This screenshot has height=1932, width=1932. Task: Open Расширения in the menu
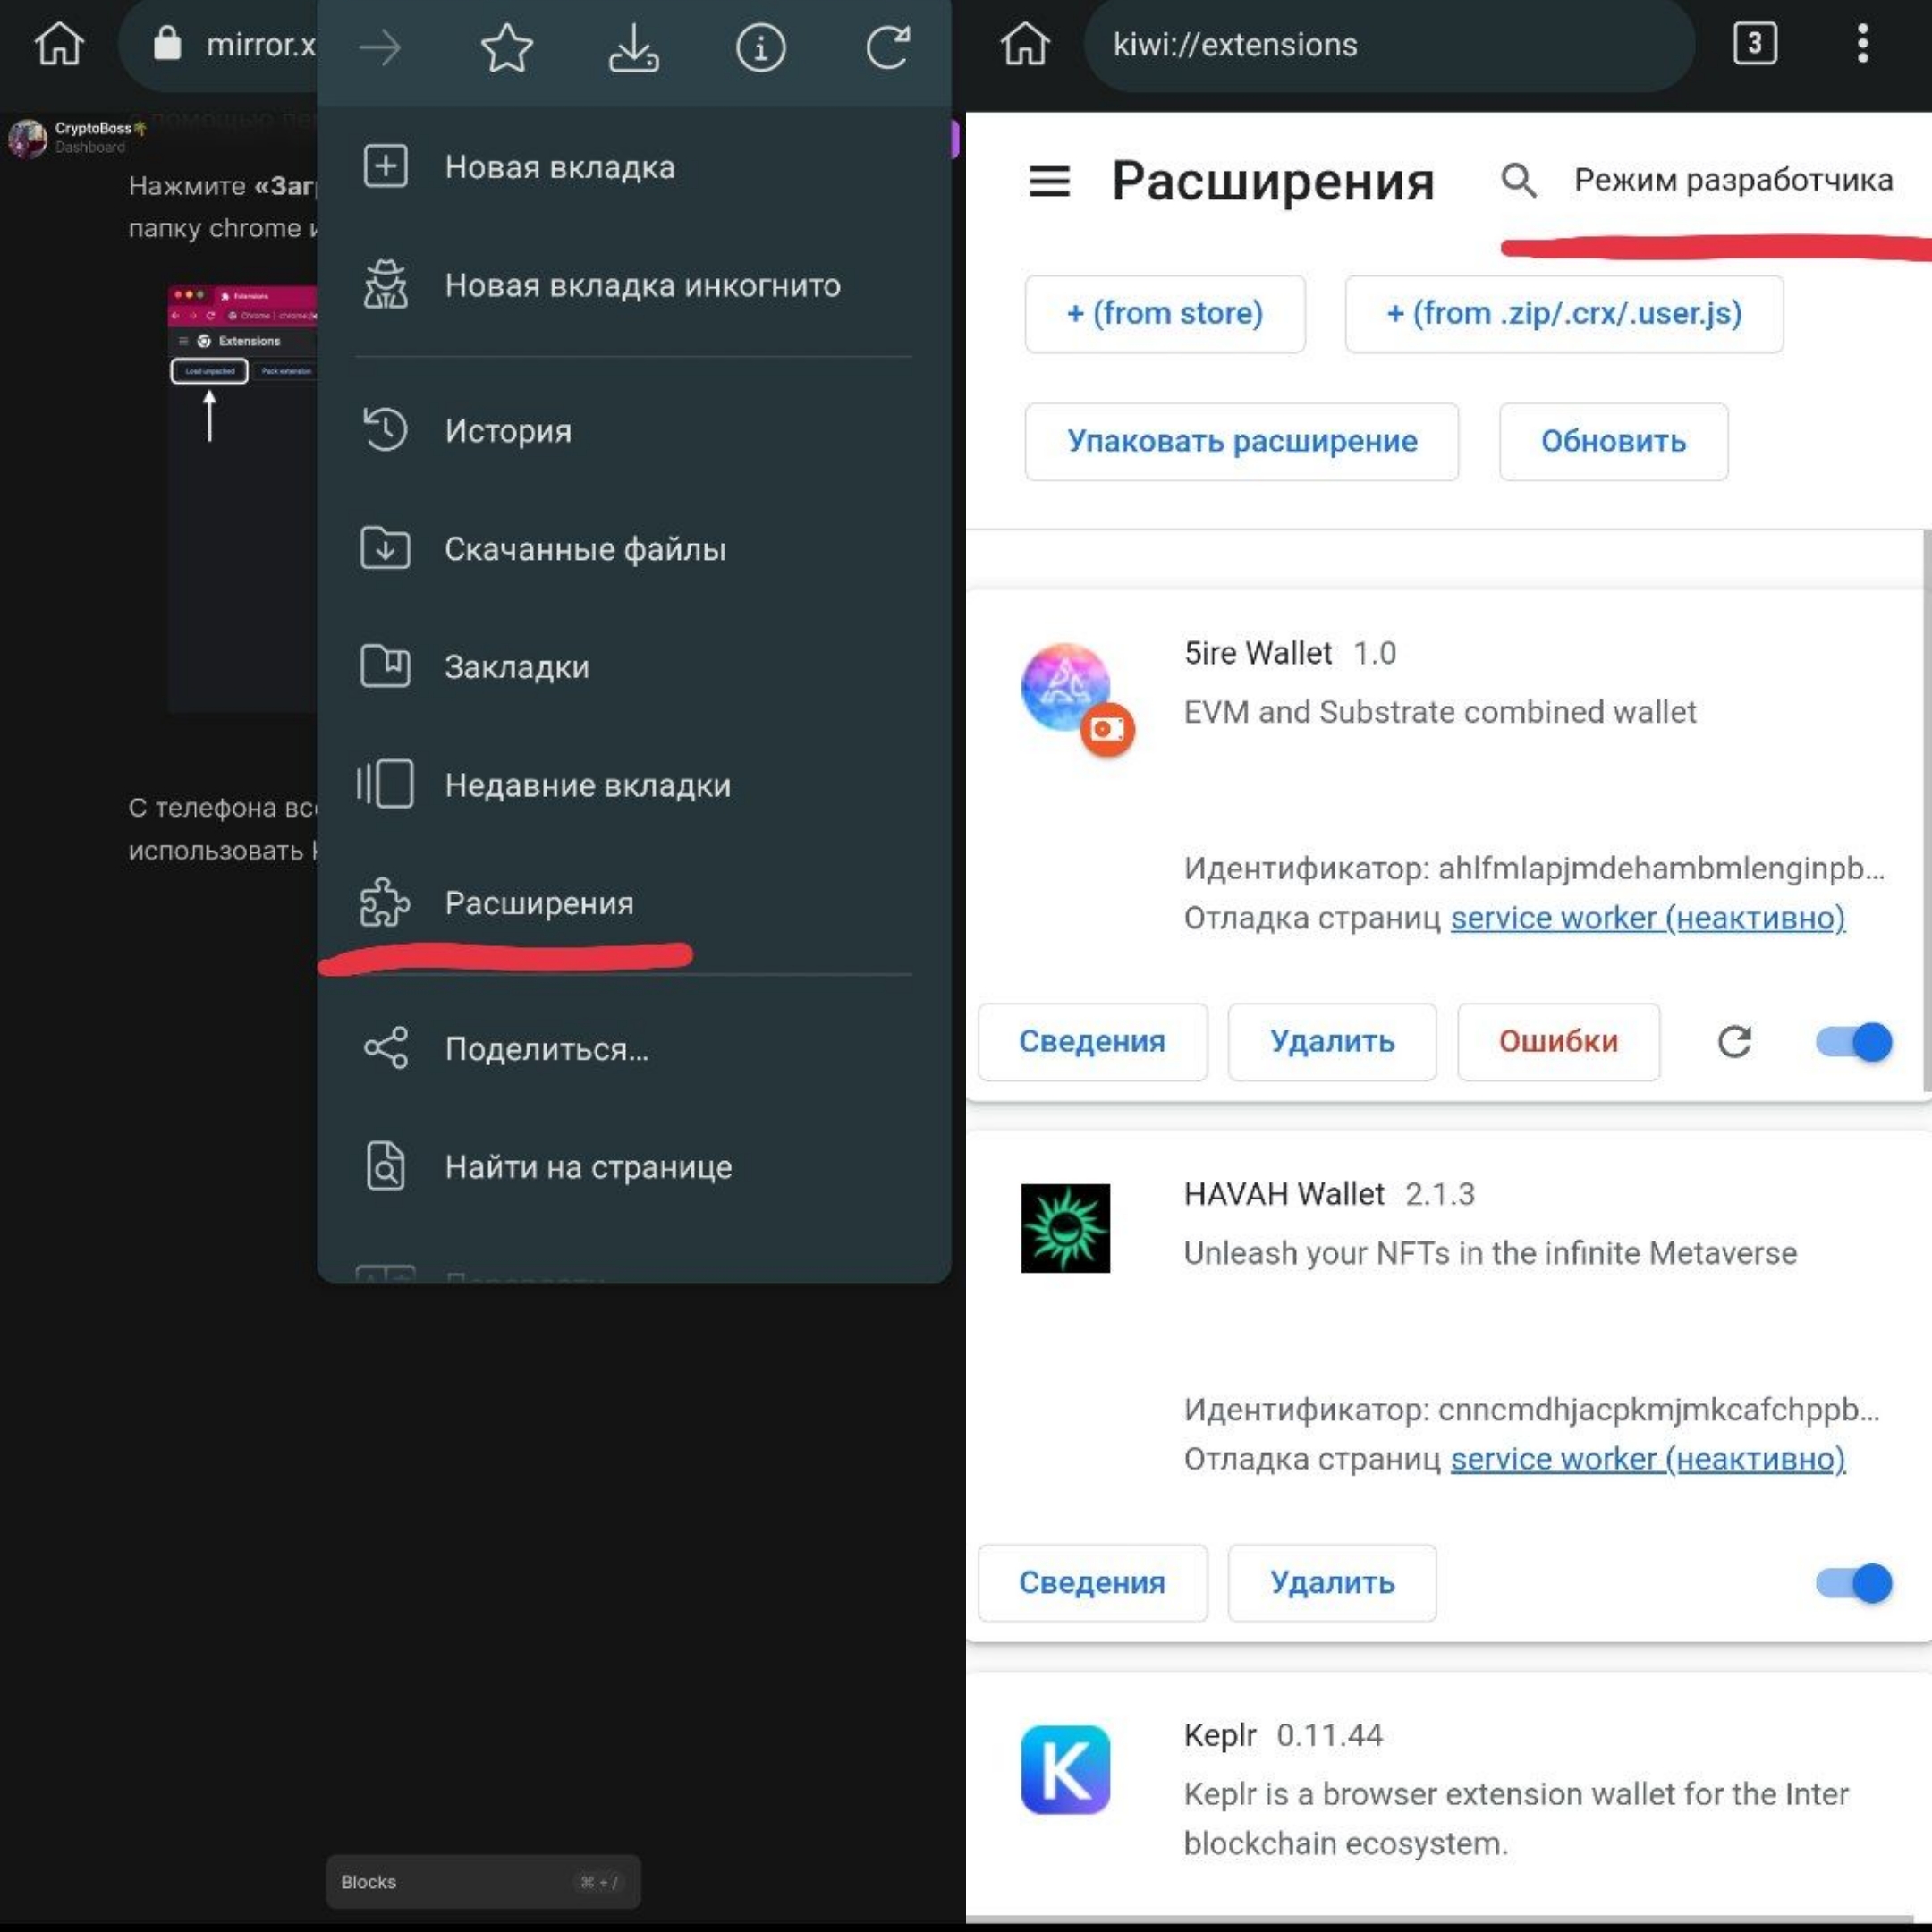[634, 903]
